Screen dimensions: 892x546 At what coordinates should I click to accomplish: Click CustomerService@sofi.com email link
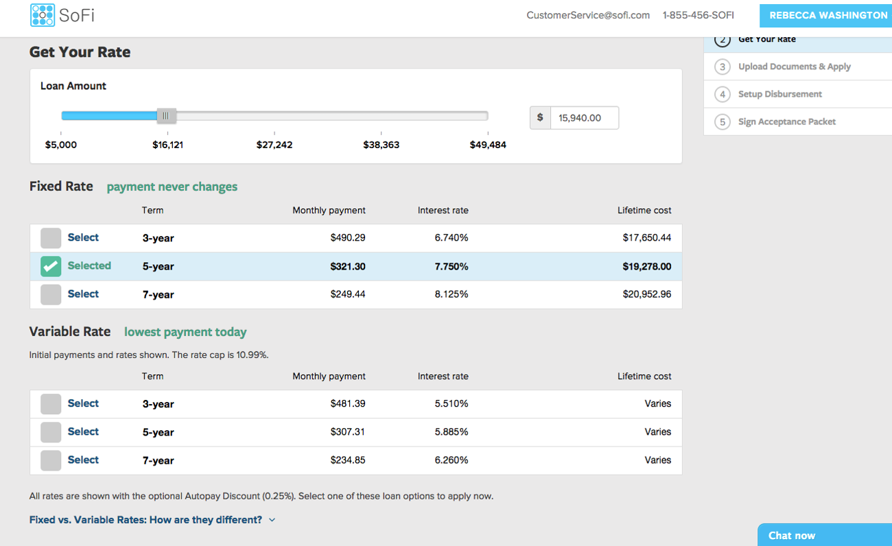coord(588,15)
